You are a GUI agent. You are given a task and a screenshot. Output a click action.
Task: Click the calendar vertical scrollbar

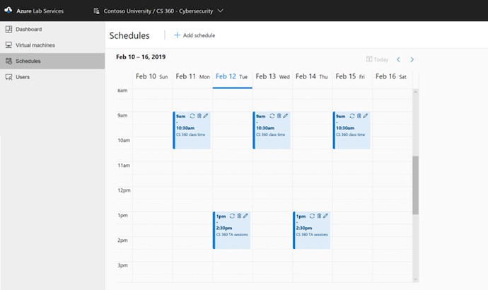[415, 184]
